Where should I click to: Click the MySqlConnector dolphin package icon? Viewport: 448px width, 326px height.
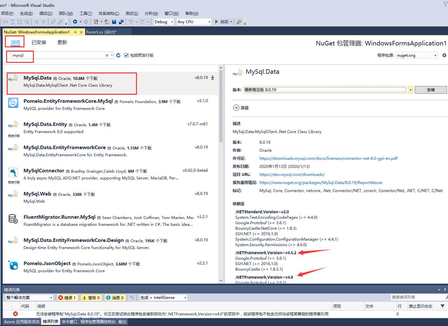click(x=13, y=173)
